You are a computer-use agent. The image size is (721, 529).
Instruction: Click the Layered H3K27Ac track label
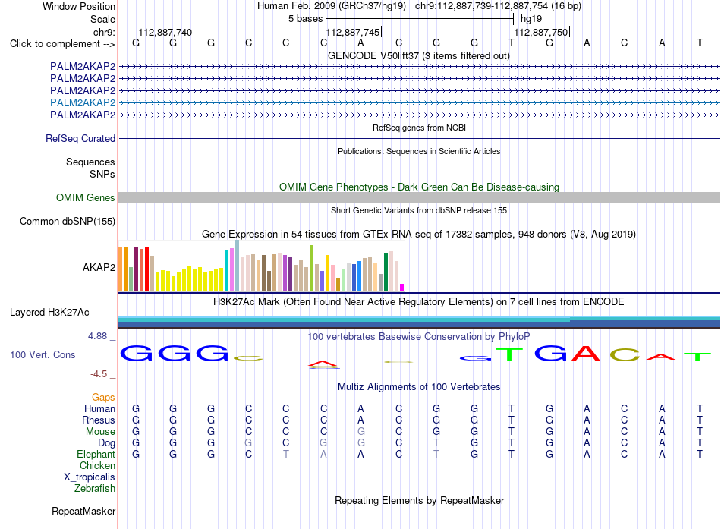point(49,313)
